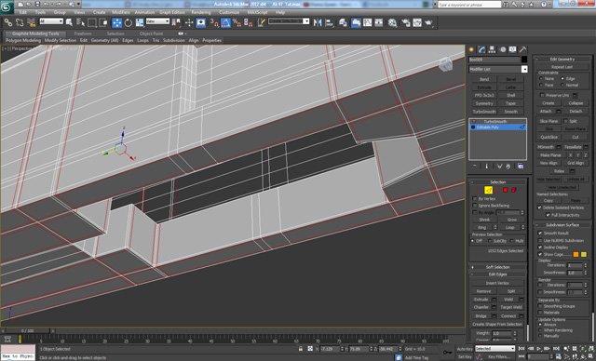Click the Connect button
Viewport: 596px width, 361px height.
pyautogui.click(x=508, y=315)
